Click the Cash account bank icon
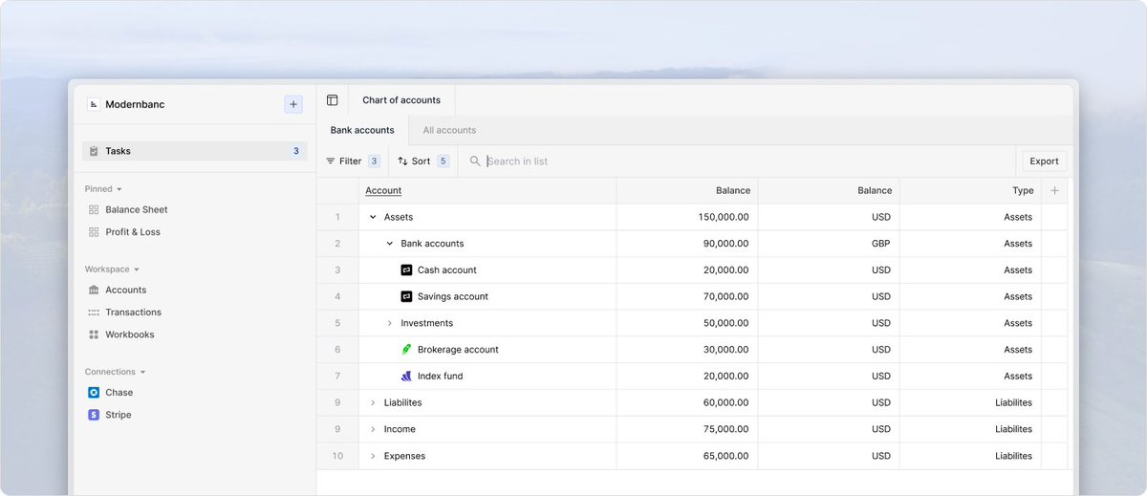 coord(406,270)
